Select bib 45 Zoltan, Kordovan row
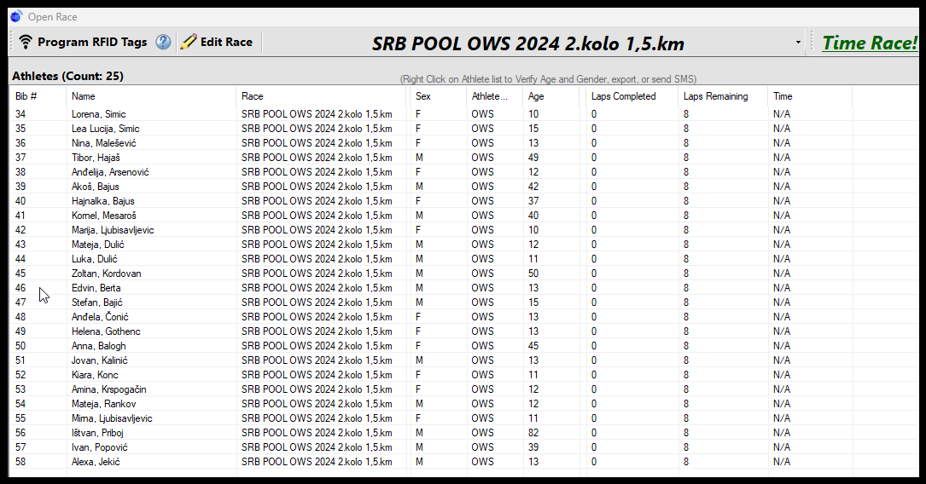 click(106, 274)
